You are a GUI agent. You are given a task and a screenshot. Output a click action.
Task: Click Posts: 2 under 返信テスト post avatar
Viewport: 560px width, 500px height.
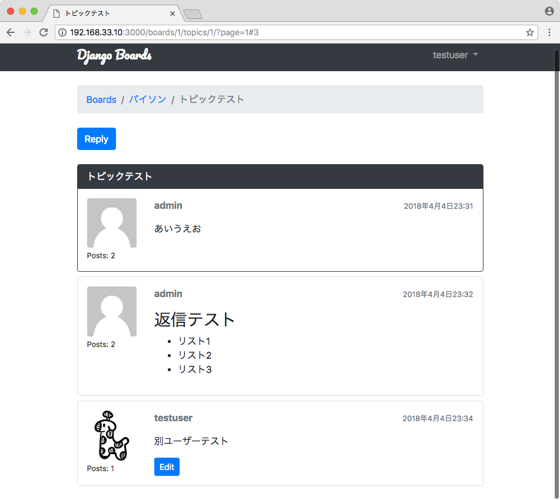coord(101,344)
